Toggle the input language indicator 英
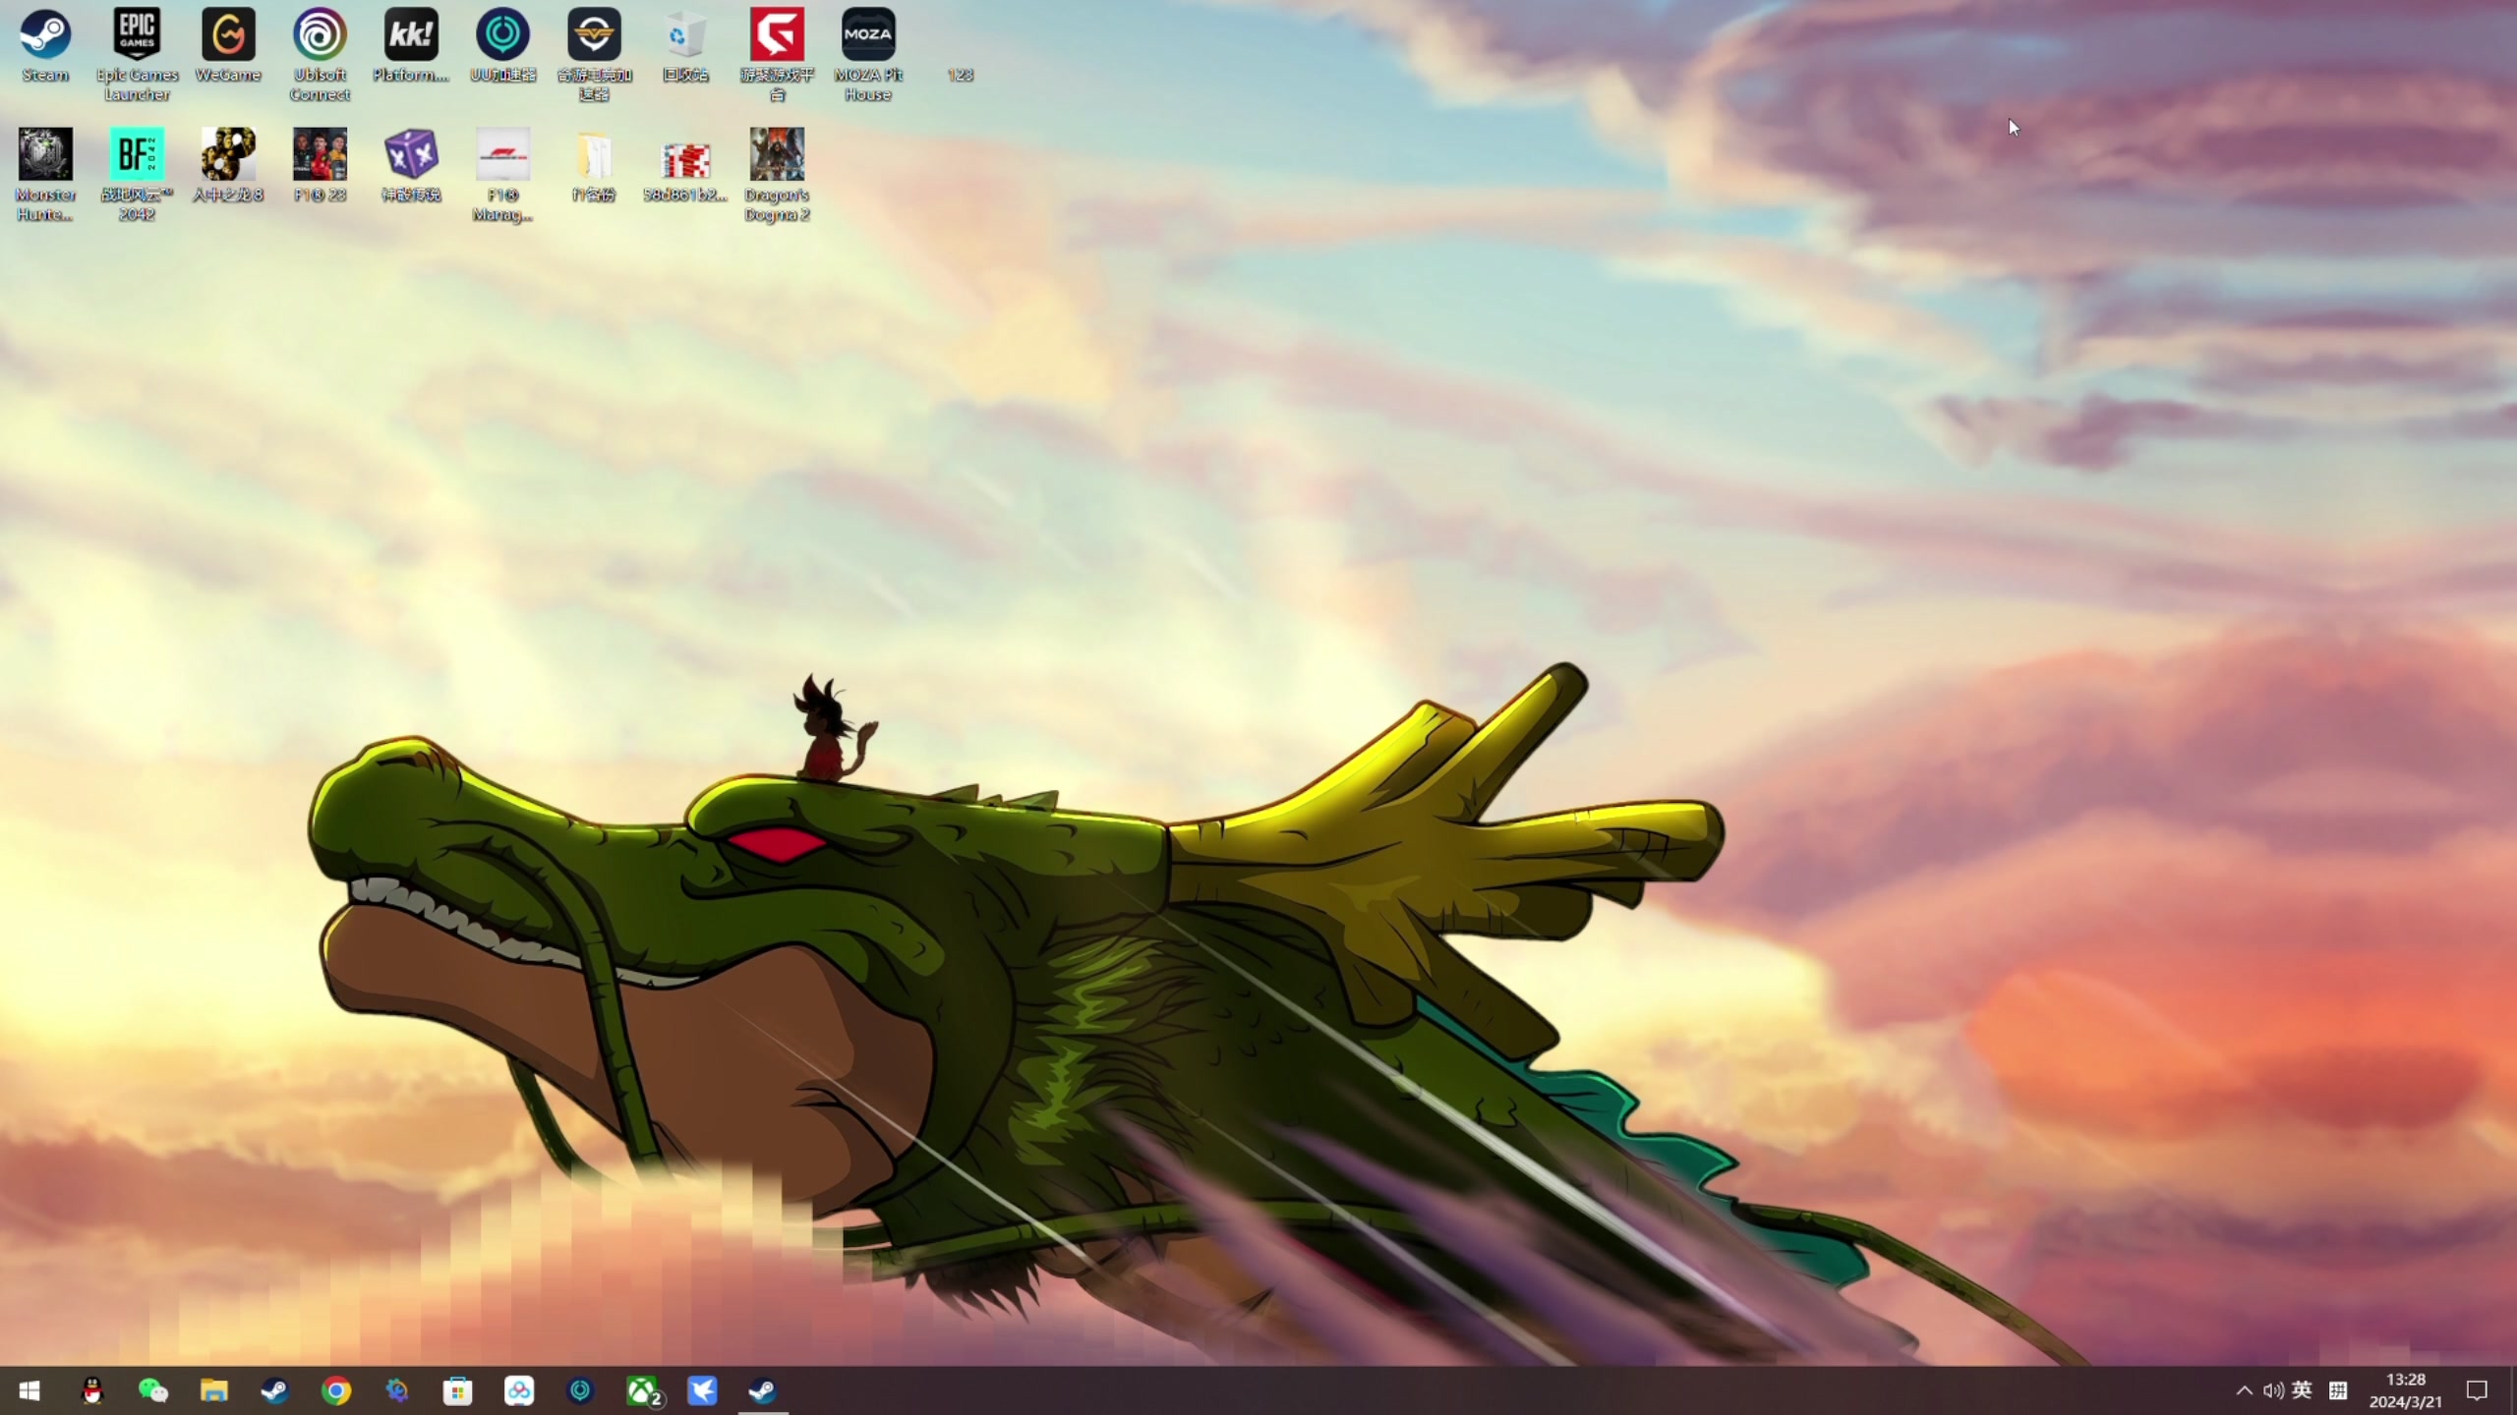 [2302, 1390]
